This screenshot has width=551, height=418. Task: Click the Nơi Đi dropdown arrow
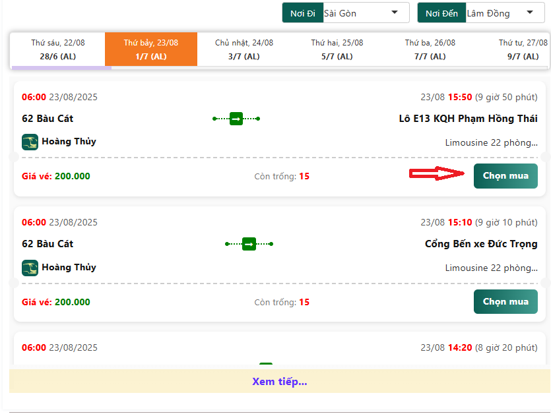395,13
